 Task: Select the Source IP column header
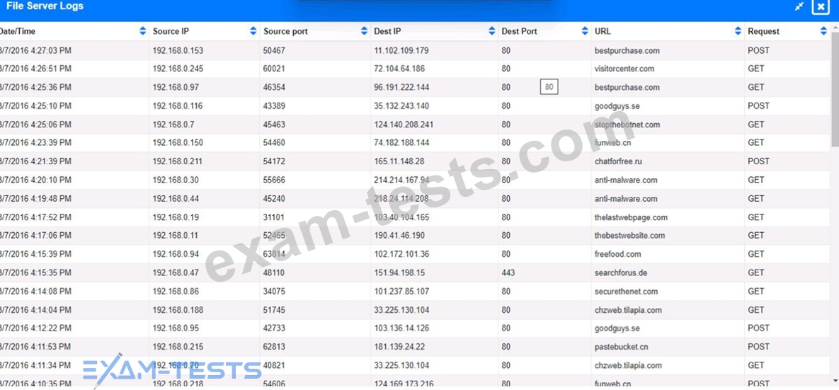[x=171, y=31]
